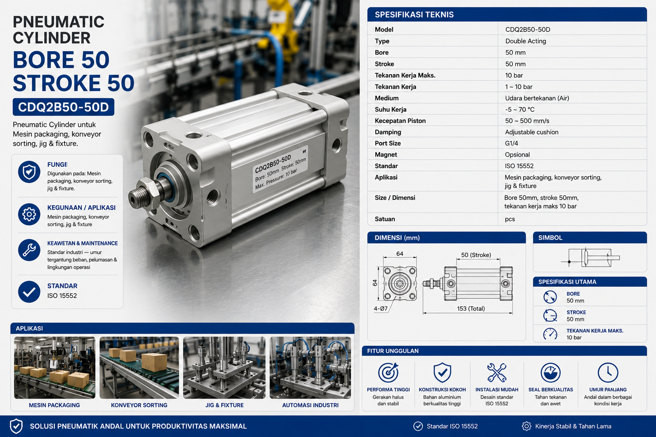The image size is (656, 437).
Task: Select the Aplikasi section header
Action: click(x=182, y=328)
